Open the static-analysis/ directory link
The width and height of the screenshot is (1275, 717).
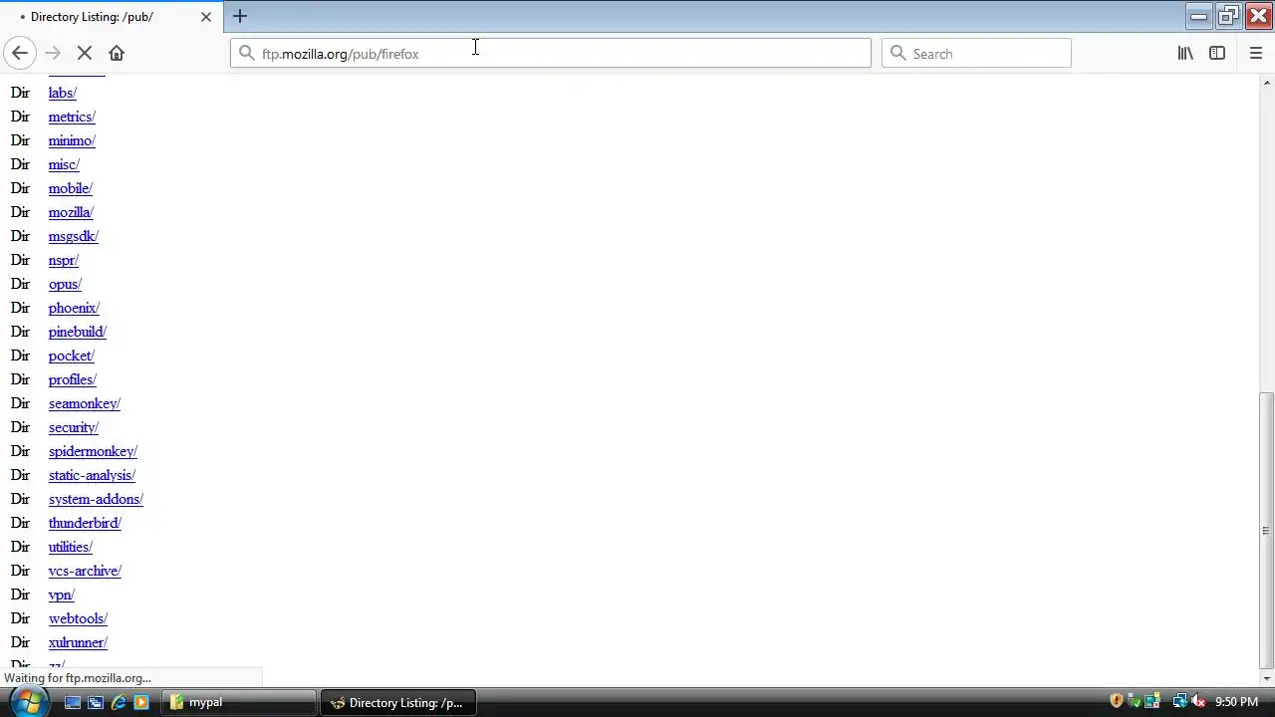pos(92,475)
